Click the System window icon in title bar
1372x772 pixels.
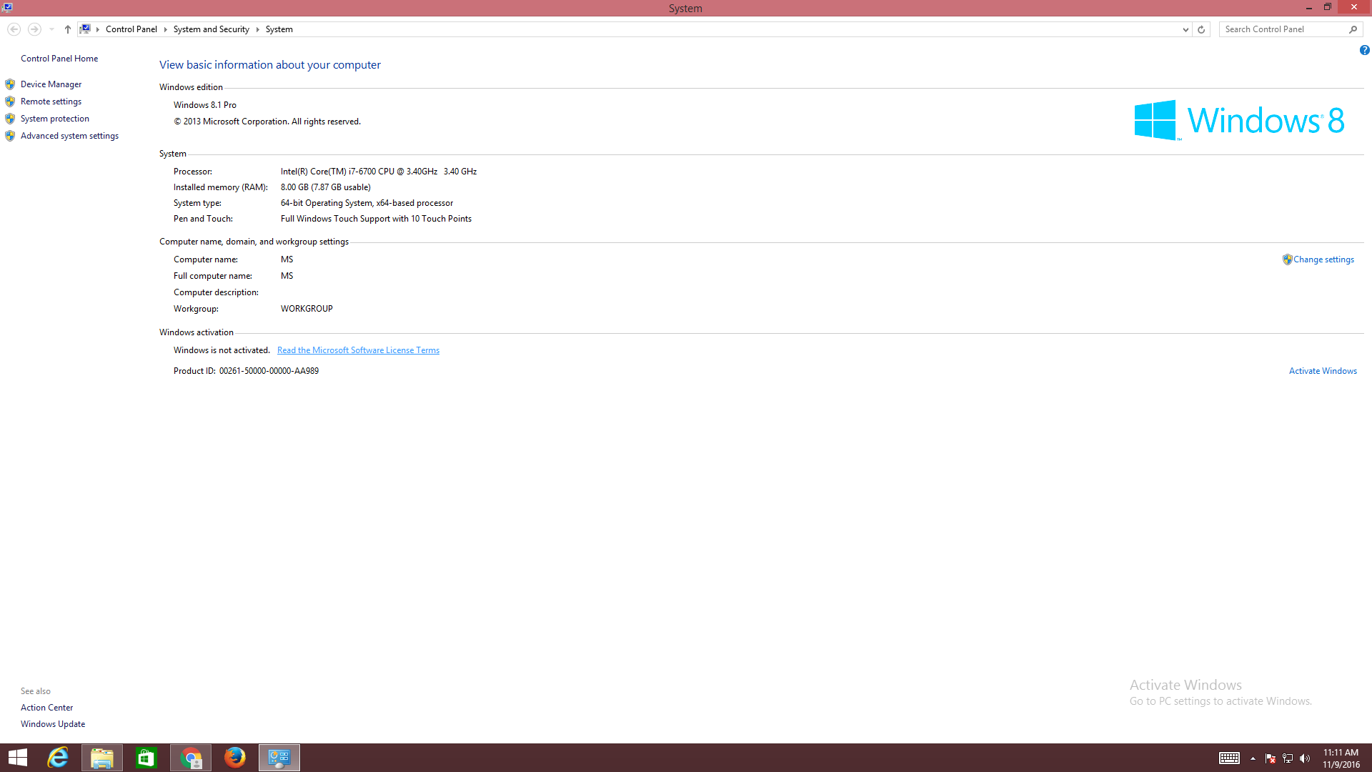[7, 7]
